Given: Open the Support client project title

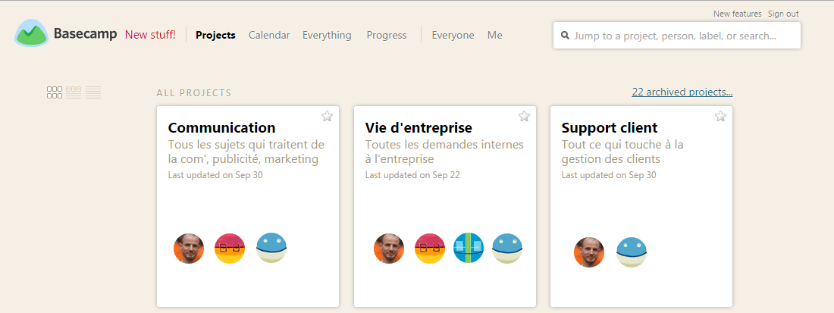Looking at the screenshot, I should coord(610,127).
